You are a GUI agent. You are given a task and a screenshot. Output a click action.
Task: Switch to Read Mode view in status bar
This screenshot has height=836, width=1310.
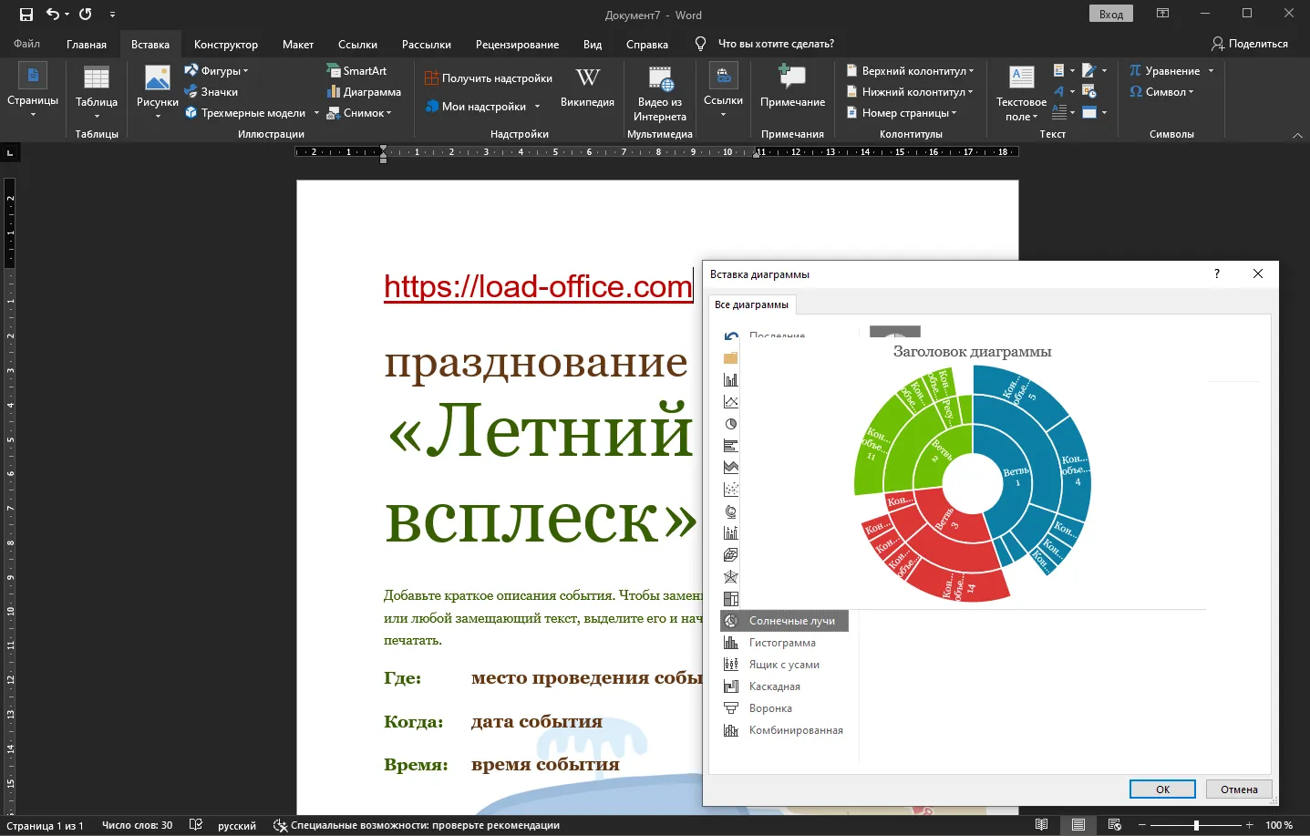(1042, 825)
